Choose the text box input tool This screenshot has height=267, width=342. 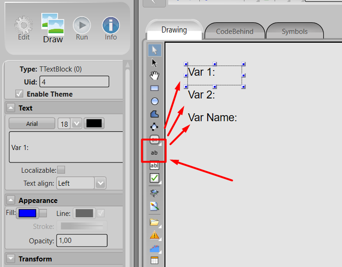tap(155, 165)
